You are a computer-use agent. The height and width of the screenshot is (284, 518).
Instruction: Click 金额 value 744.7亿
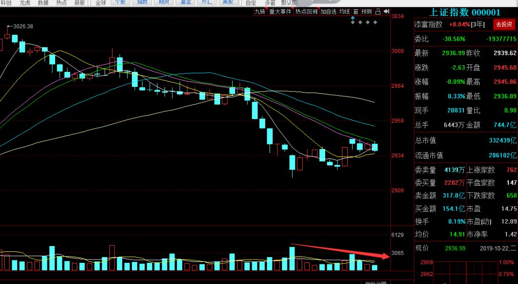tap(506, 125)
